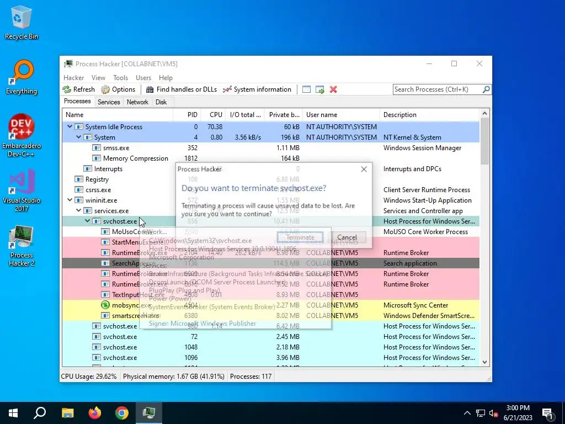Close the Process Hacker confirmation dialog
The height and width of the screenshot is (424, 565).
point(364,169)
